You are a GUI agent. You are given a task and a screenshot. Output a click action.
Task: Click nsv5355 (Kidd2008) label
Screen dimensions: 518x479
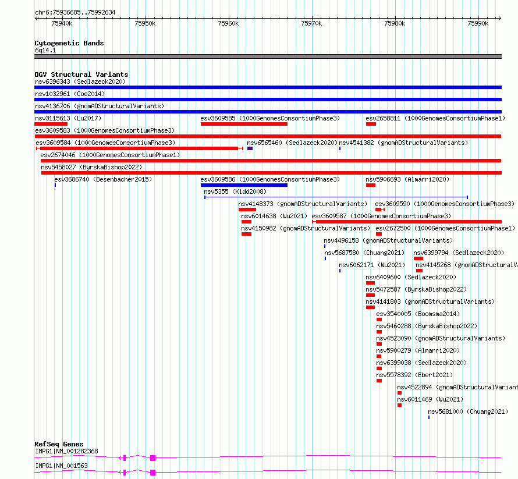[x=235, y=191]
